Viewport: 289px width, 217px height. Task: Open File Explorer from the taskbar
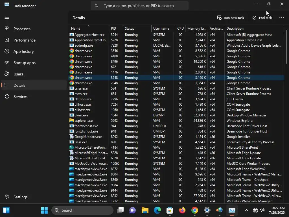coord(145,210)
